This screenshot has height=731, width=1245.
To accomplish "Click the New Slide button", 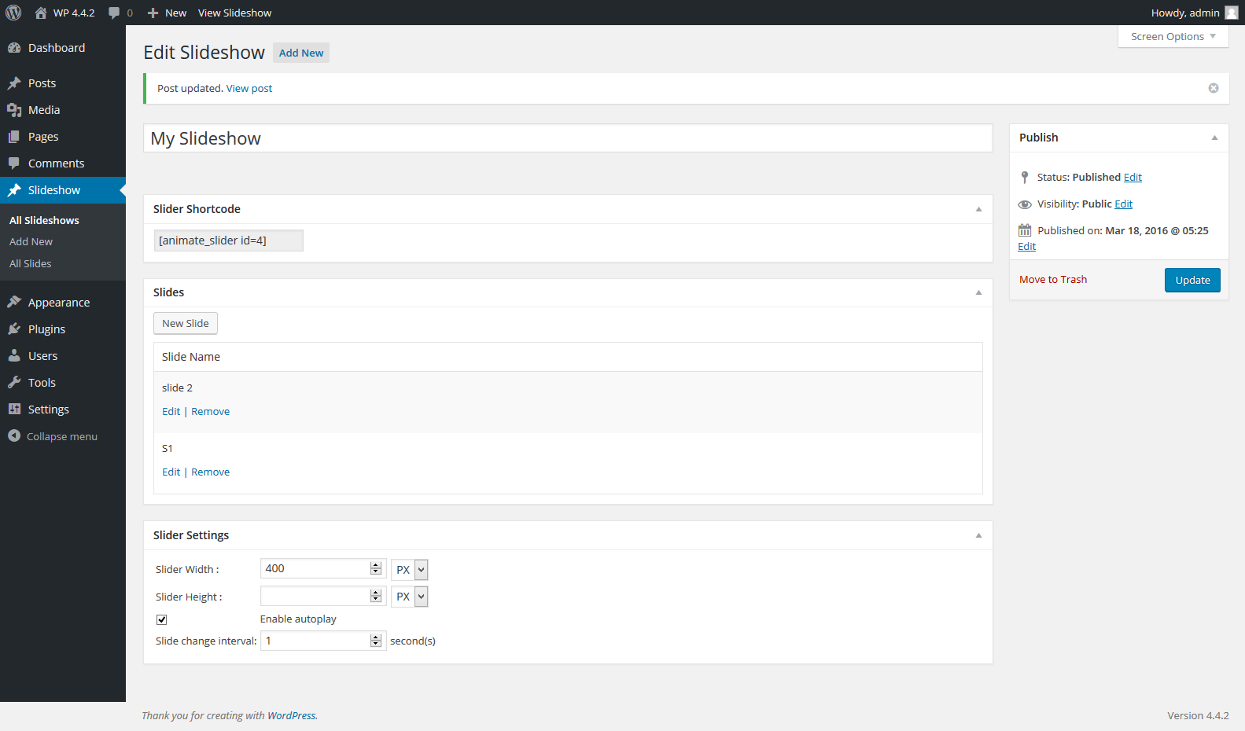I will [186, 323].
